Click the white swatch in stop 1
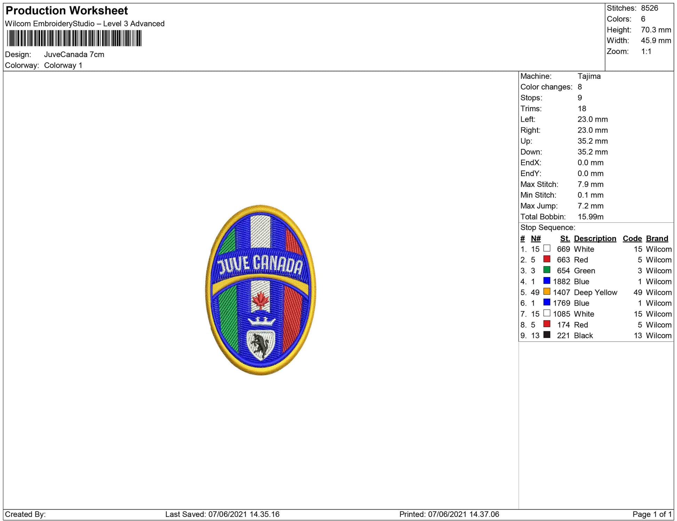Screen dimensions: 677x521 547,248
